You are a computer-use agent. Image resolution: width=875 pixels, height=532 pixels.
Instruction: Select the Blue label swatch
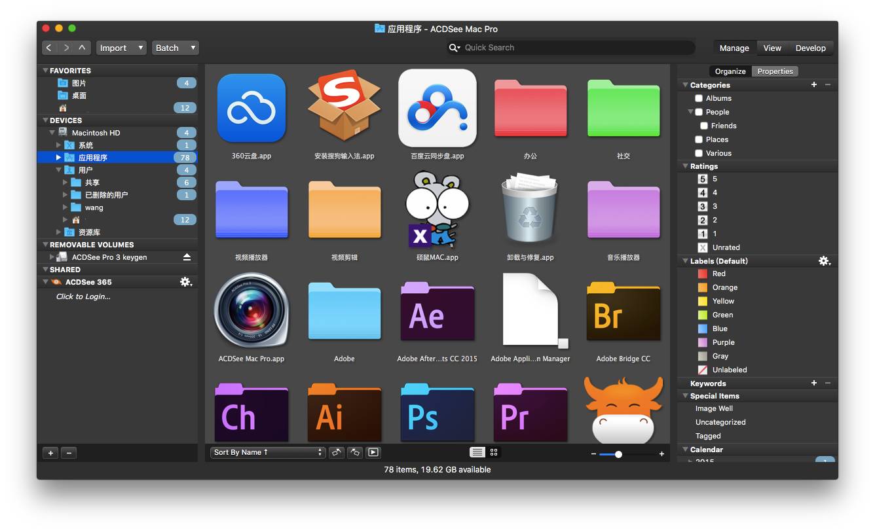pos(703,328)
